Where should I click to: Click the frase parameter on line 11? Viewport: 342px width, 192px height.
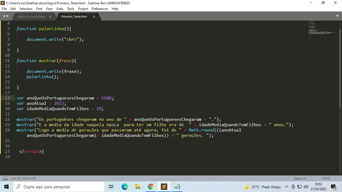pos(65,61)
